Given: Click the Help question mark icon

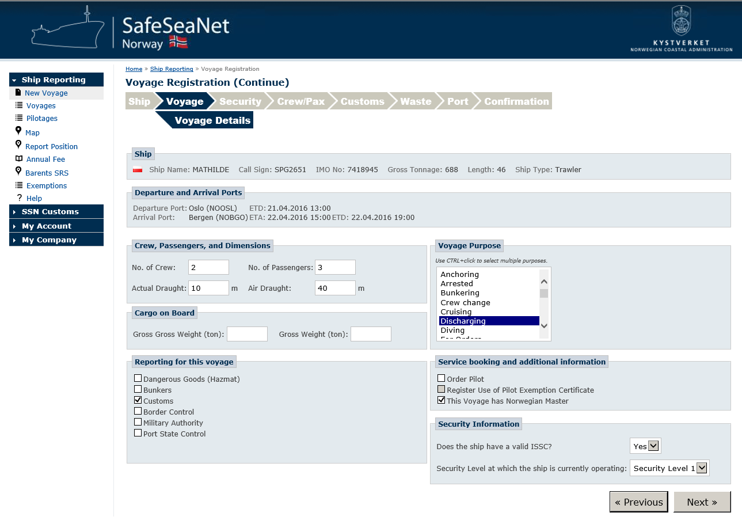Looking at the screenshot, I should tap(19, 198).
